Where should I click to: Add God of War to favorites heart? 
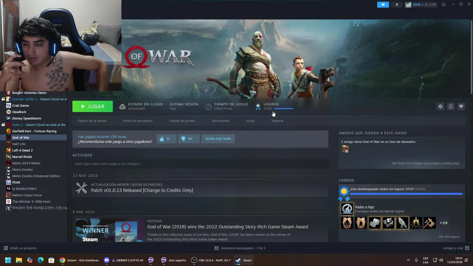461,106
